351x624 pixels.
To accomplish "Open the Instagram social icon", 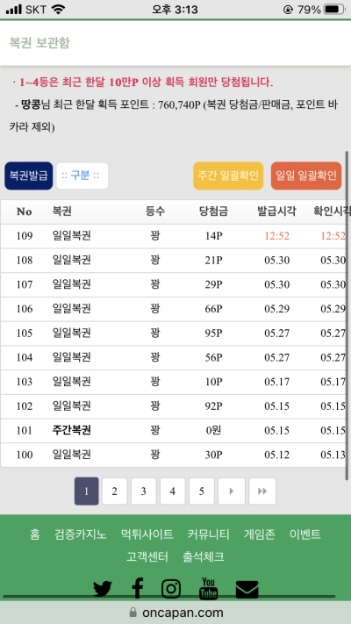I will tap(171, 589).
